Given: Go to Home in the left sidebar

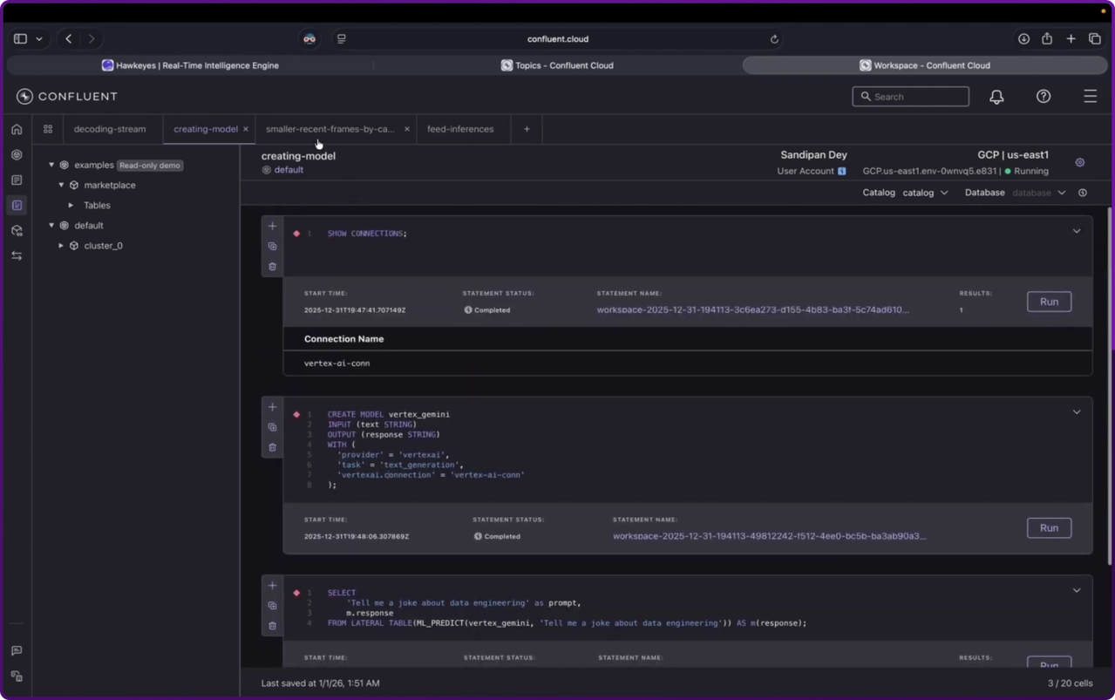Looking at the screenshot, I should (17, 129).
